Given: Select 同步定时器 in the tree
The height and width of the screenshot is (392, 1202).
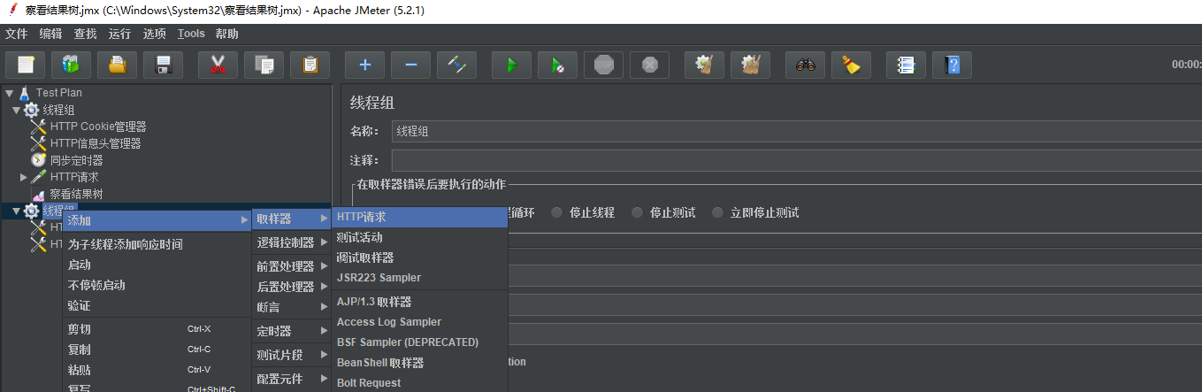Looking at the screenshot, I should [76, 160].
